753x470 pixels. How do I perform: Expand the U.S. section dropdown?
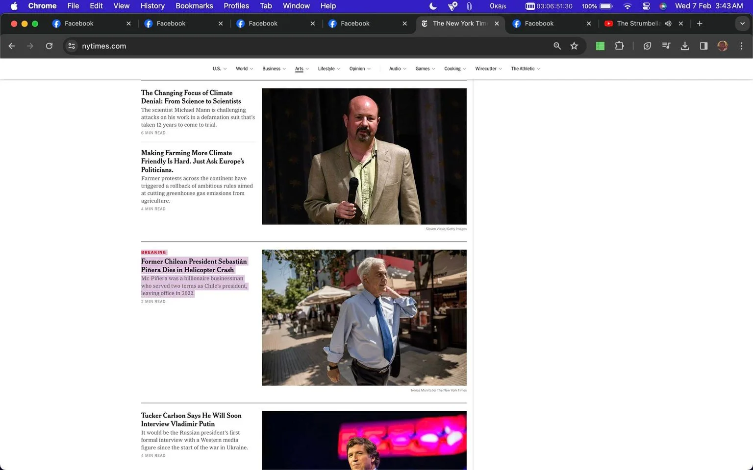point(220,69)
